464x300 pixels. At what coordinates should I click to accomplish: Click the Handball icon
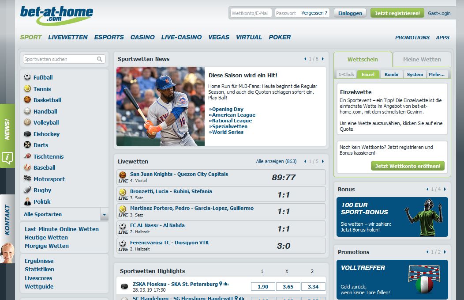tap(27, 111)
